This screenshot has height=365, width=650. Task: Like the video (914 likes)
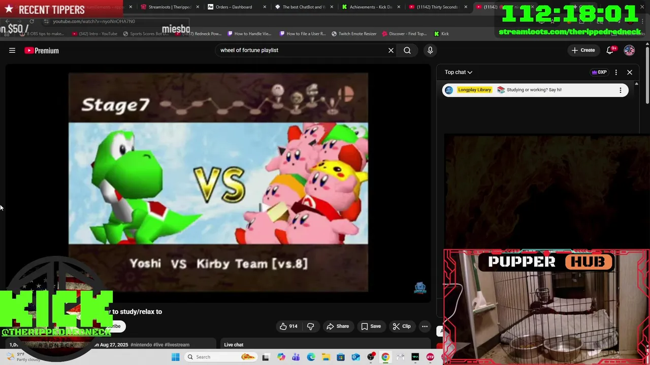pyautogui.click(x=288, y=326)
